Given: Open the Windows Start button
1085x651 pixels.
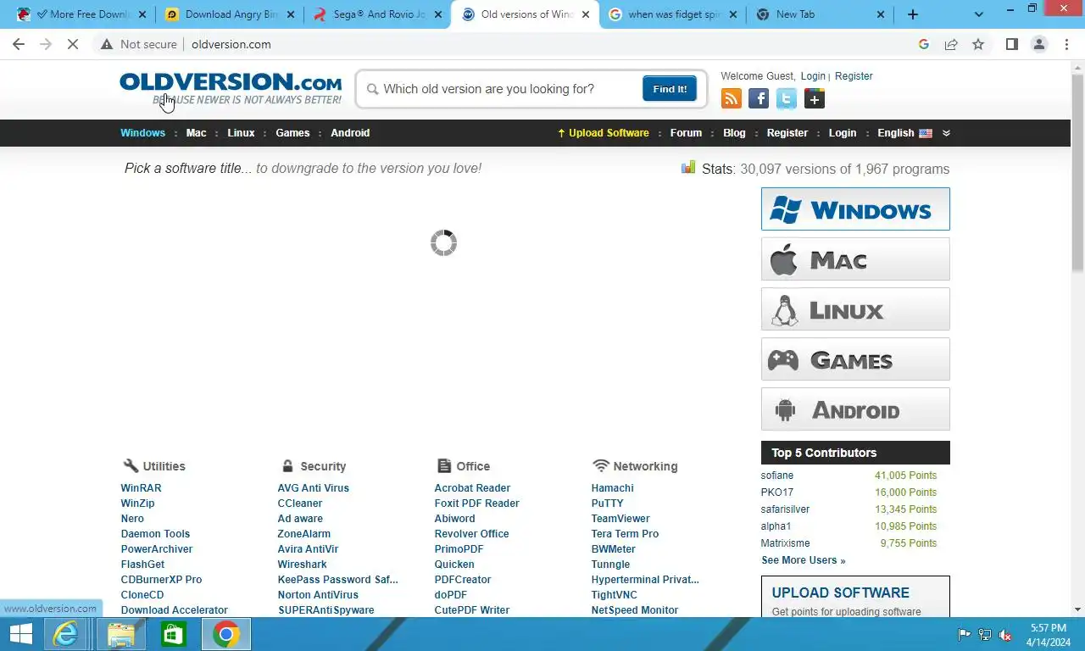Looking at the screenshot, I should (20, 634).
